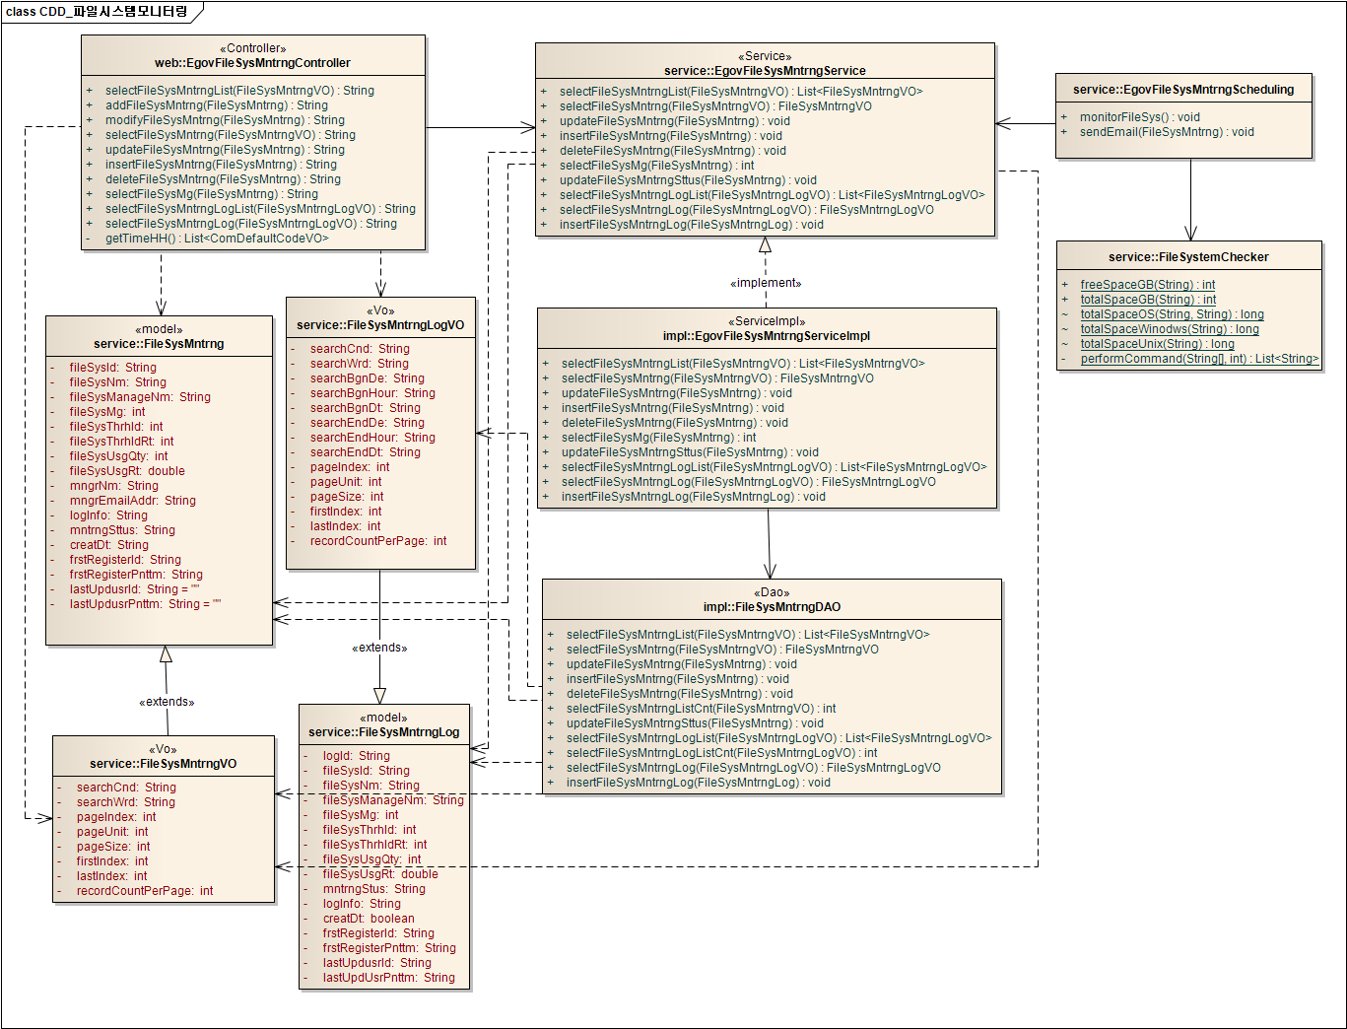Select the sendEmail(FileSysMntrng) operation
Viewport: 1347px width, 1029px height.
[x=1167, y=132]
